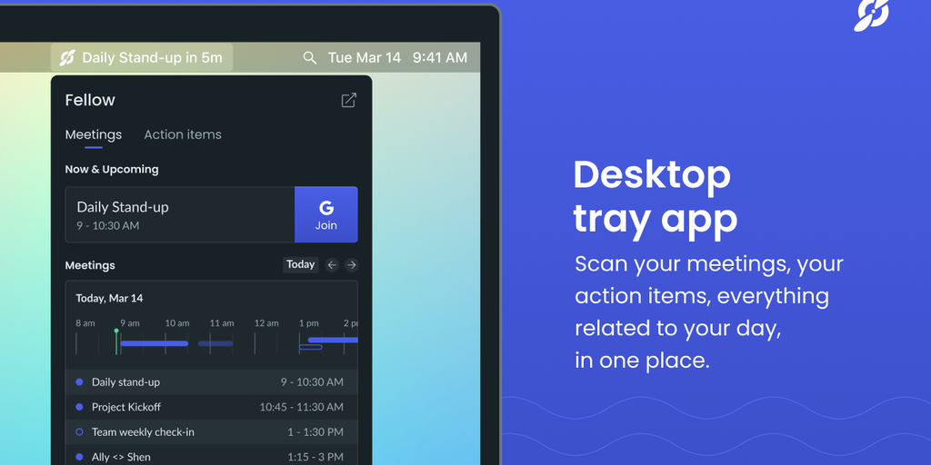Go to previous day arrow
Viewport: 931px width, 465px height.
tap(333, 265)
